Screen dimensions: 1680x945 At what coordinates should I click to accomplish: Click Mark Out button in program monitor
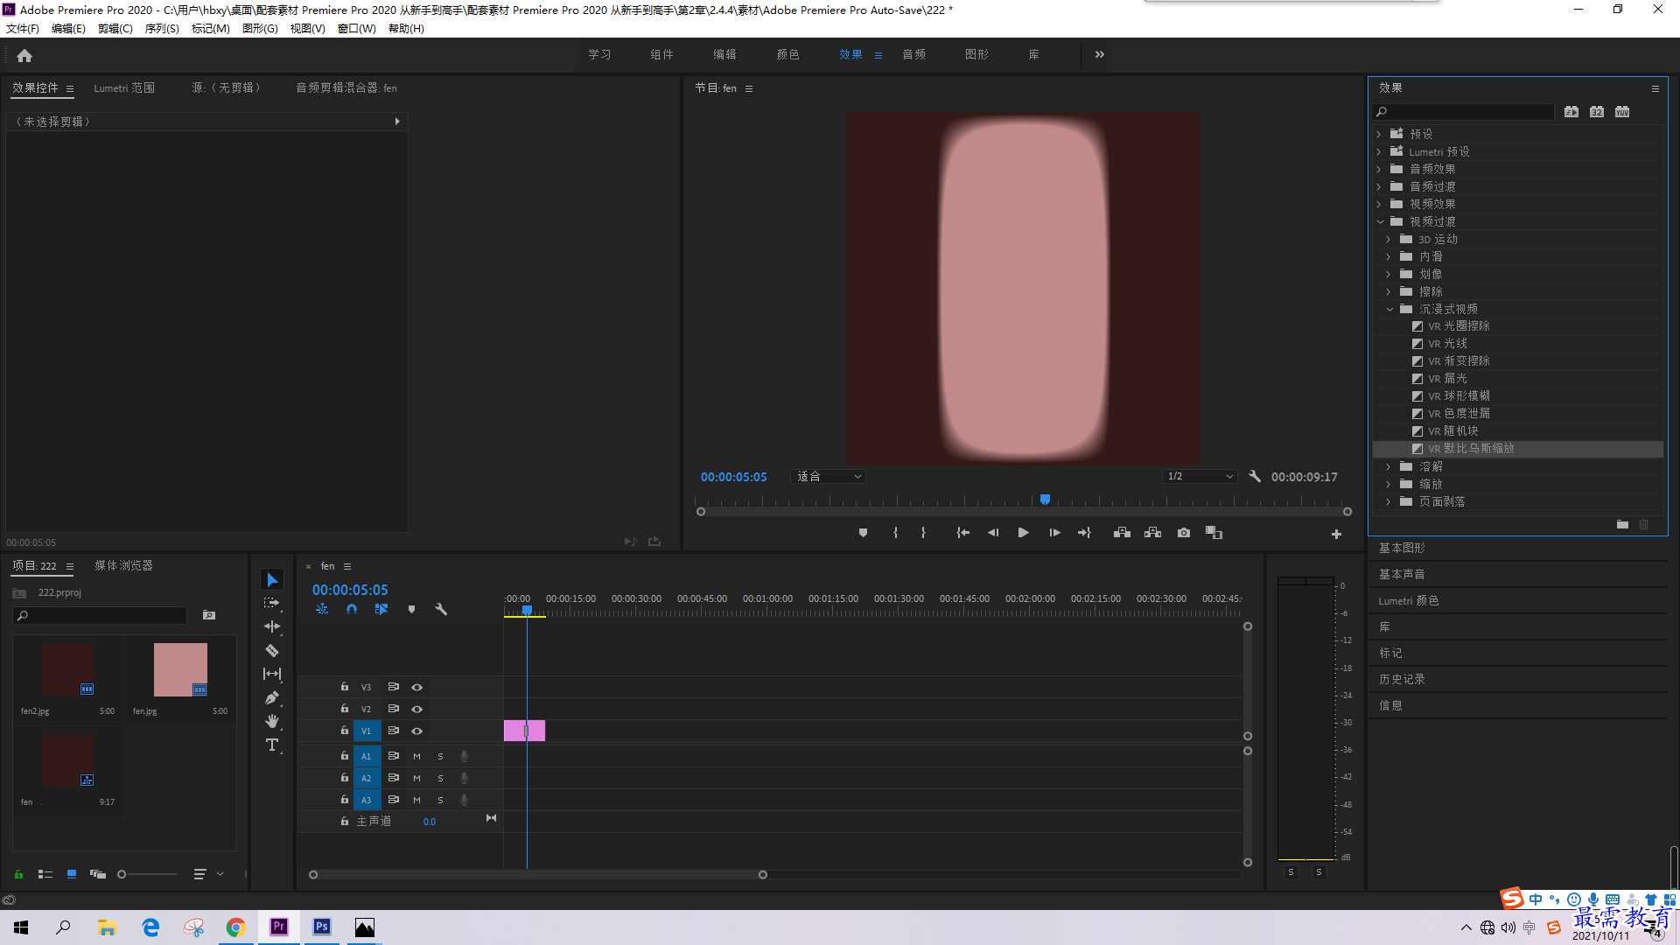923,533
